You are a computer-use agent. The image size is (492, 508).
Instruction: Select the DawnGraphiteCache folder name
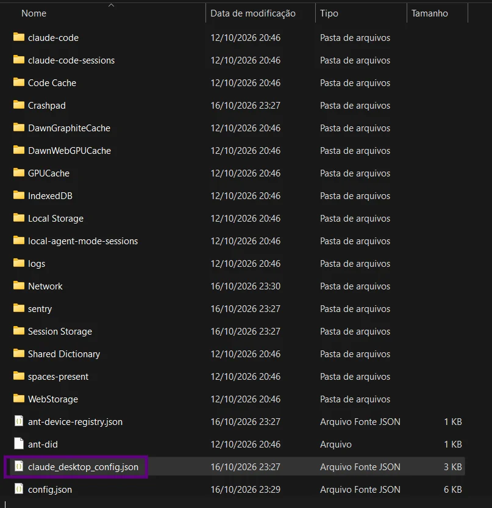point(70,128)
